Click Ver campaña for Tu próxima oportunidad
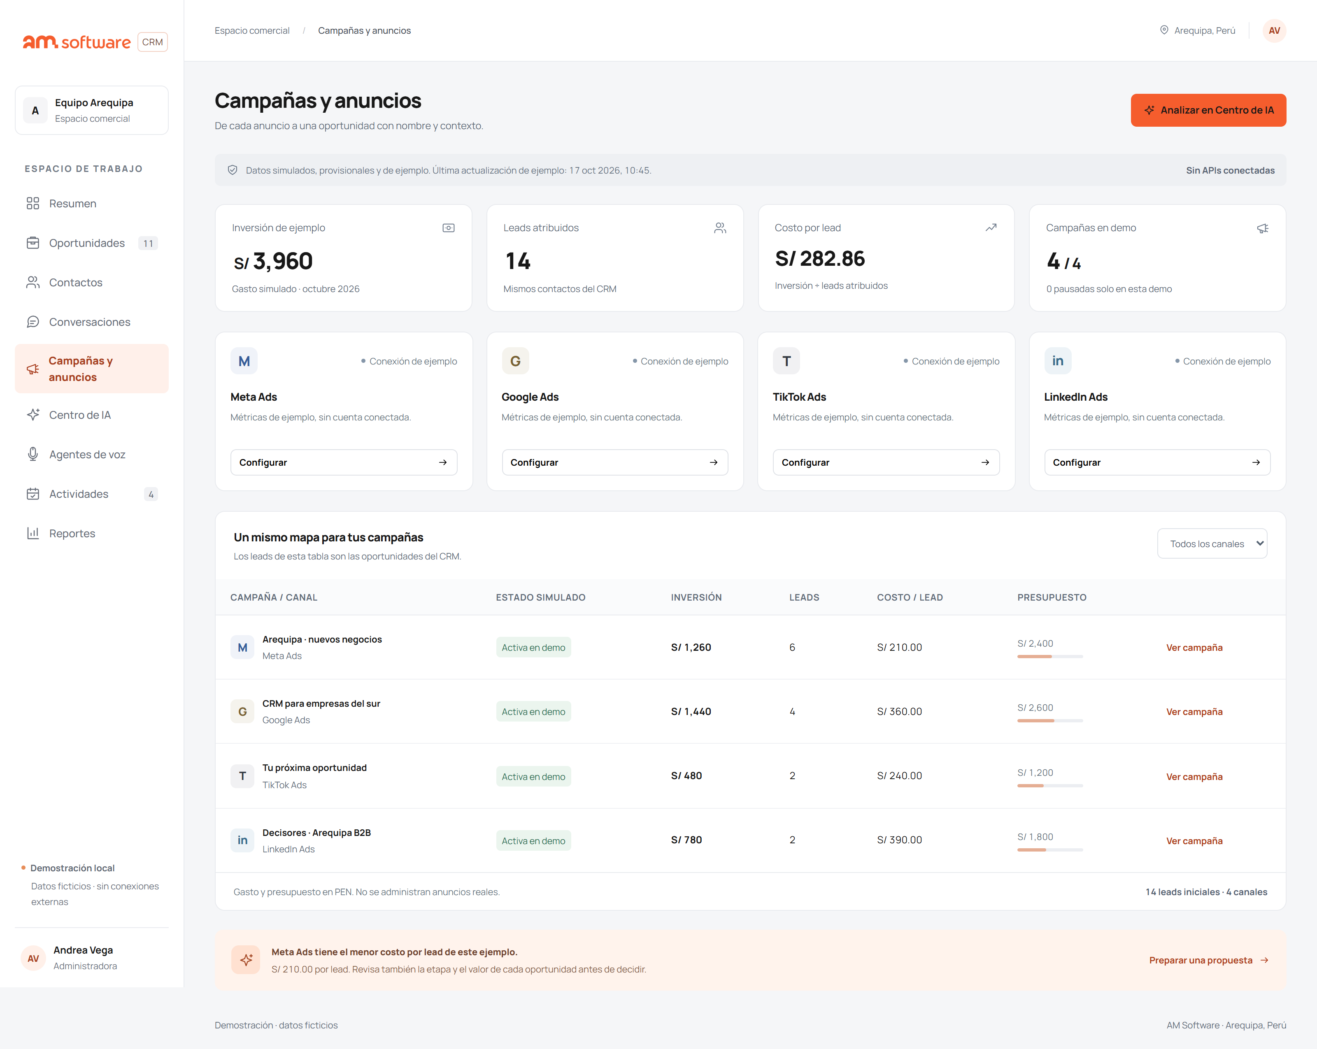 [1194, 776]
